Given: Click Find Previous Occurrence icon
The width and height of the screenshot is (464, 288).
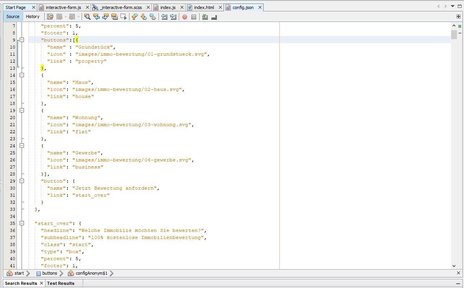Looking at the screenshot, I should [96, 17].
